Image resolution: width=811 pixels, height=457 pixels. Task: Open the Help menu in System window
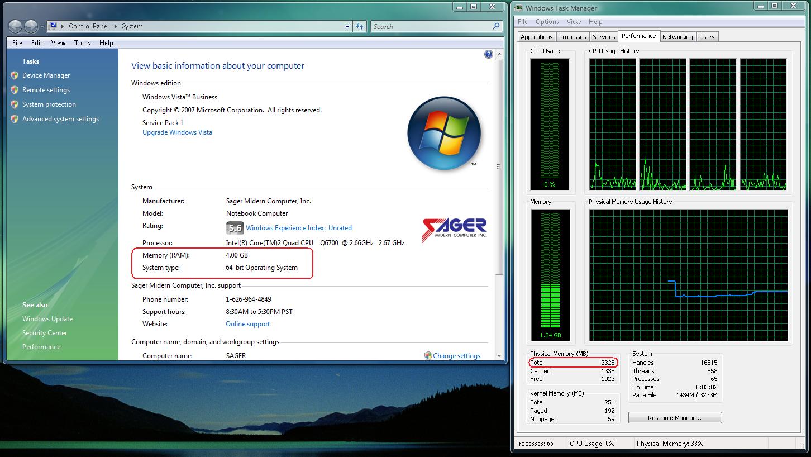106,42
